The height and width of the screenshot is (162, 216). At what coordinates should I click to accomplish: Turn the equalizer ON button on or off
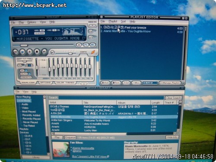[x=22, y=70]
